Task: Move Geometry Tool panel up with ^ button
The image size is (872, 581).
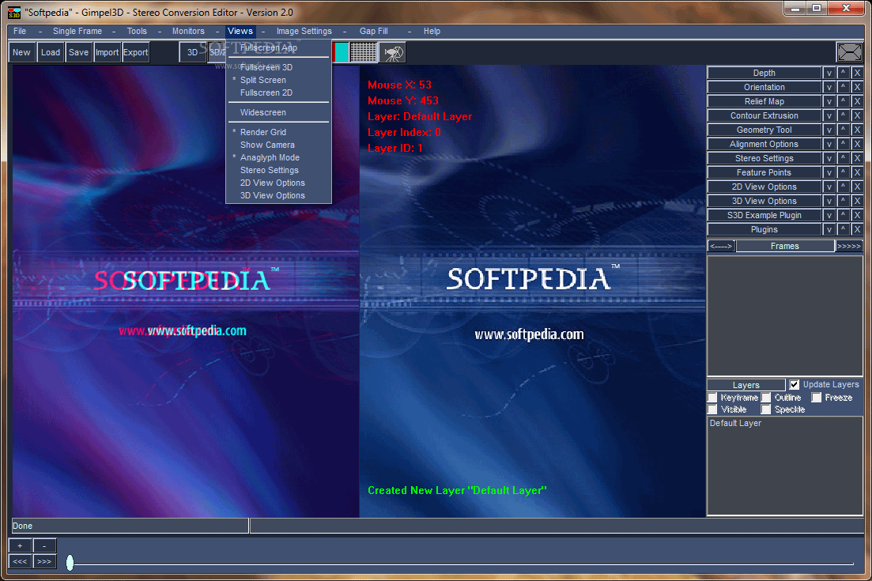Action: [843, 130]
